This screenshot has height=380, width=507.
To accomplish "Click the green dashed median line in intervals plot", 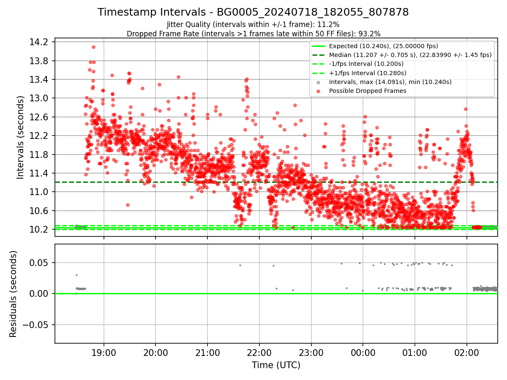I will (x=276, y=182).
